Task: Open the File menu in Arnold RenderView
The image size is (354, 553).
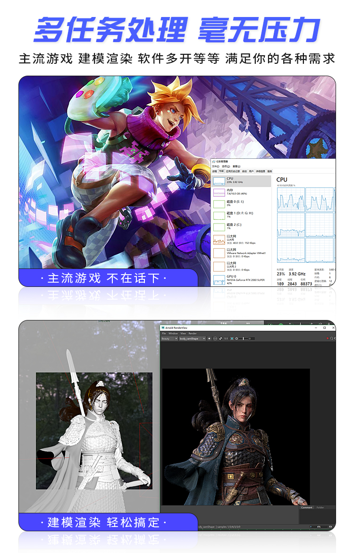Action: tap(164, 333)
